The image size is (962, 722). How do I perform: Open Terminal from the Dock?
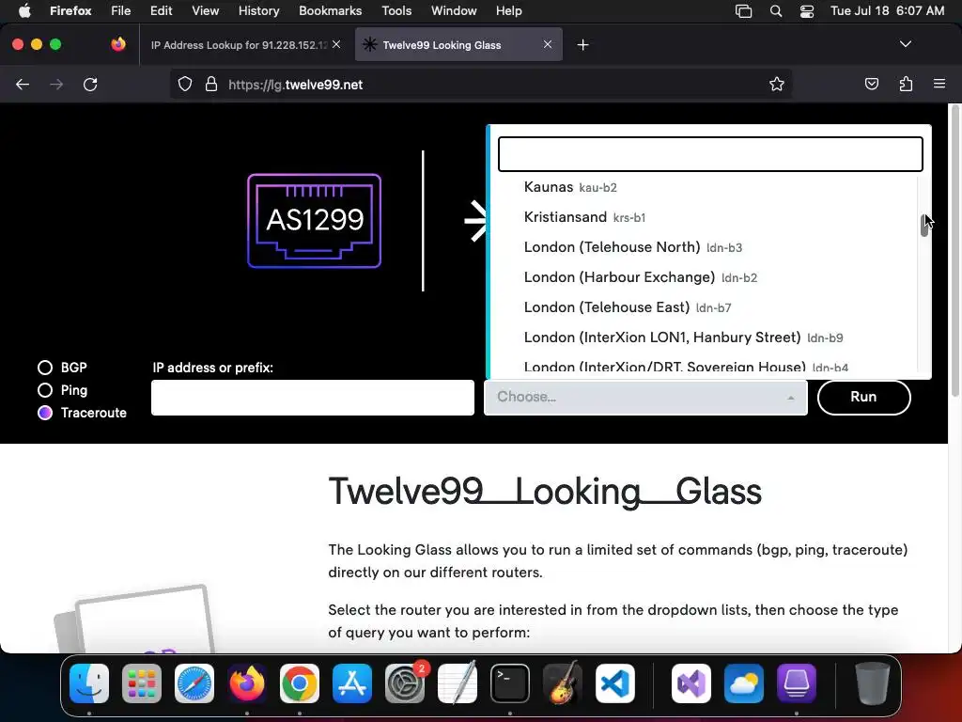tap(510, 683)
